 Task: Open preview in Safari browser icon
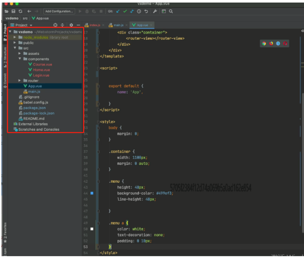tap(278, 43)
